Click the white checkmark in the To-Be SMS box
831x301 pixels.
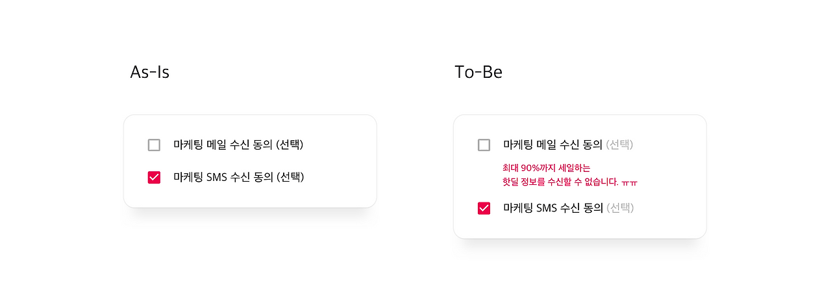484,208
